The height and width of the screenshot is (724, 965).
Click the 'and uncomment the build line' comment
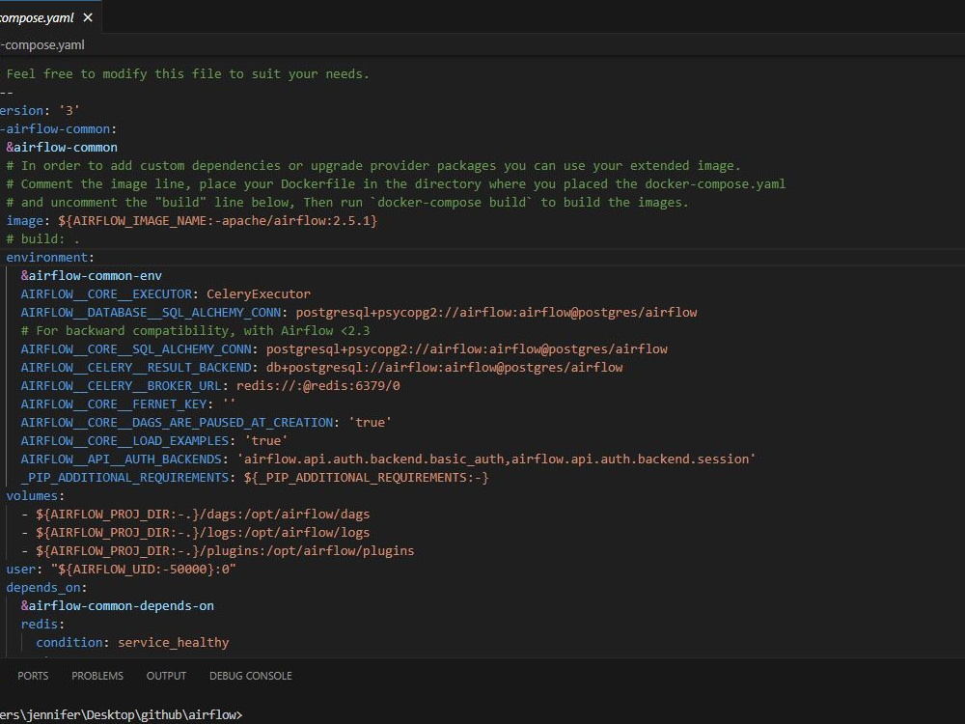[347, 202]
